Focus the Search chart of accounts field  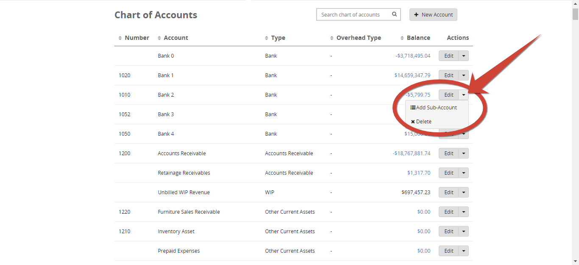[x=353, y=14]
